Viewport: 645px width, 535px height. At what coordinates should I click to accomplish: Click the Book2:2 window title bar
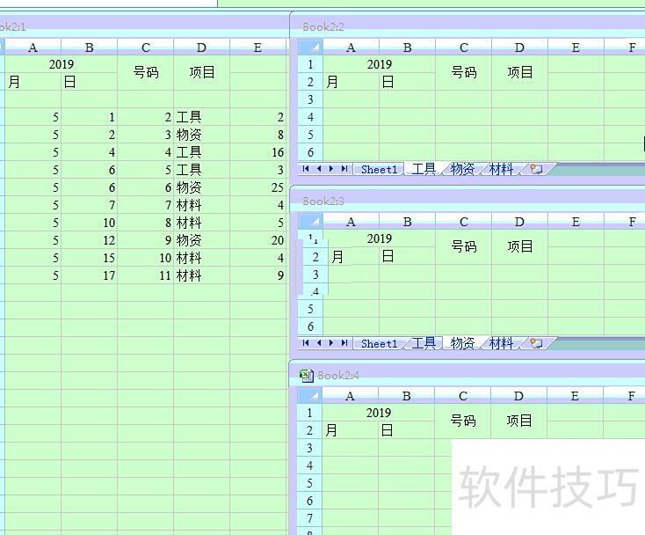(467, 27)
